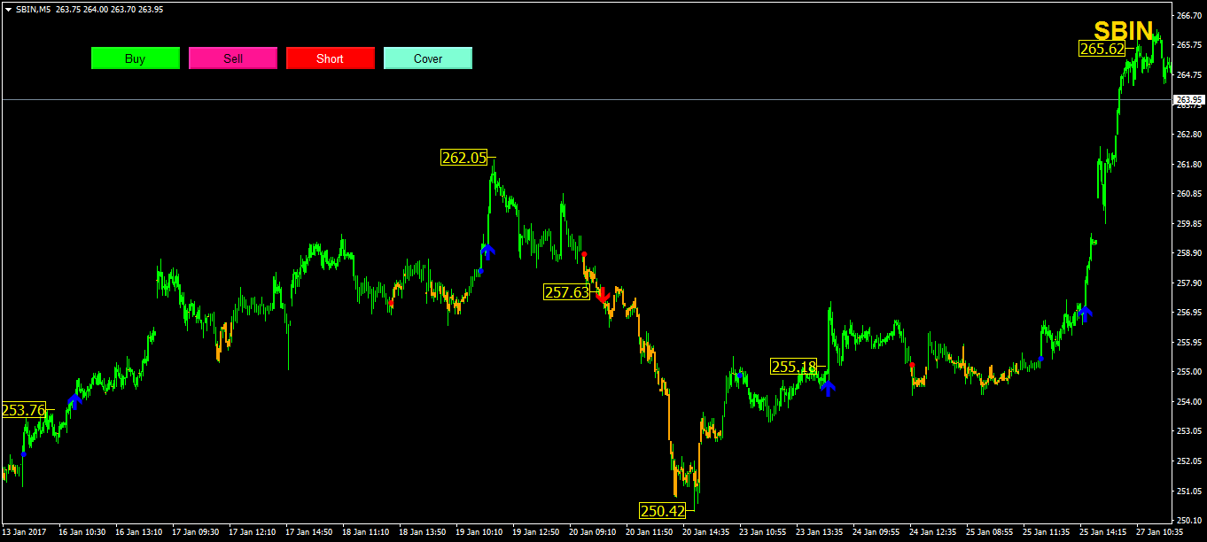
Task: Click the 25 Jan 11:35 time label
Action: point(1047,532)
